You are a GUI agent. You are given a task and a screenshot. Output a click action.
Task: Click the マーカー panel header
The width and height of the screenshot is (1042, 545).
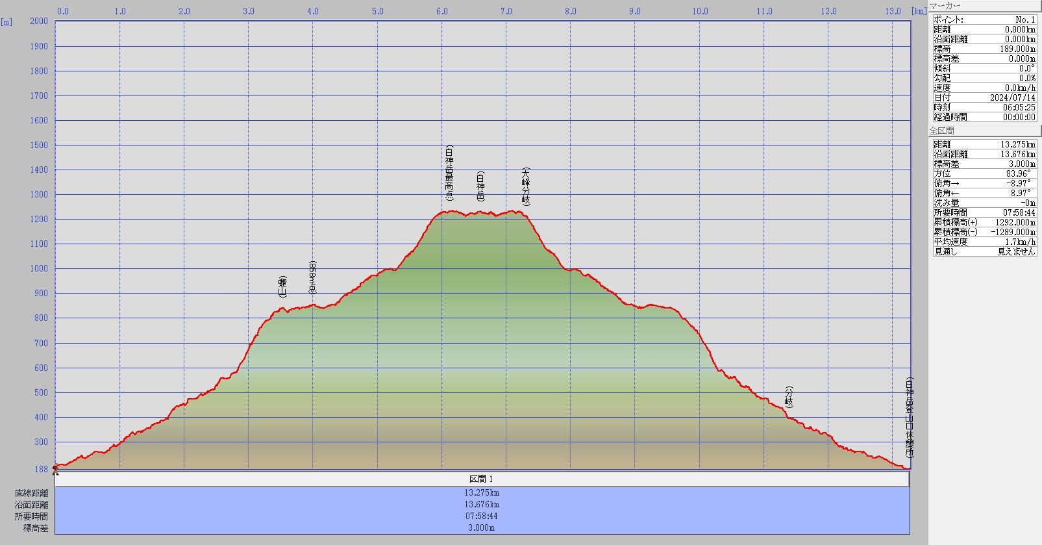(984, 6)
